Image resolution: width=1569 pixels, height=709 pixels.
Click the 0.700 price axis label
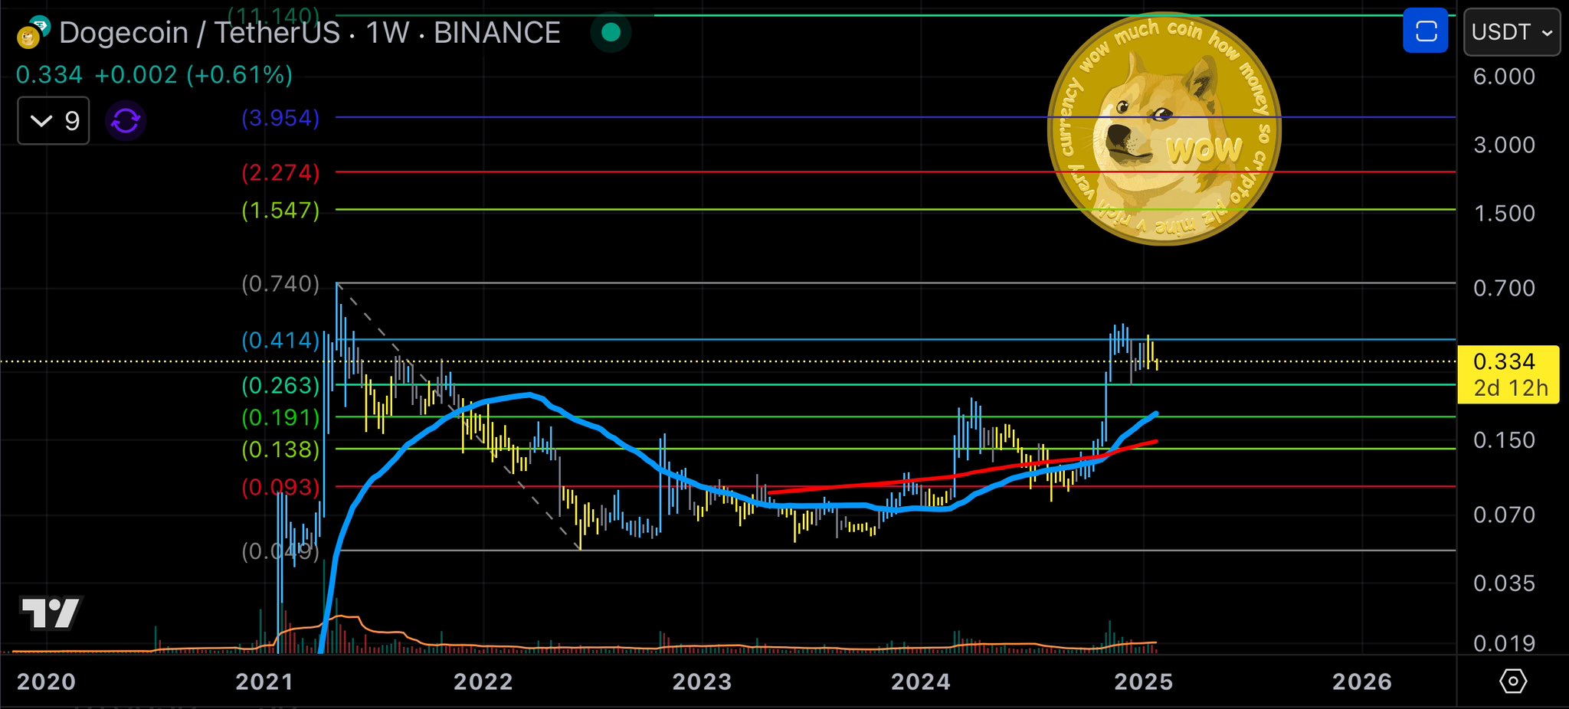pos(1504,288)
